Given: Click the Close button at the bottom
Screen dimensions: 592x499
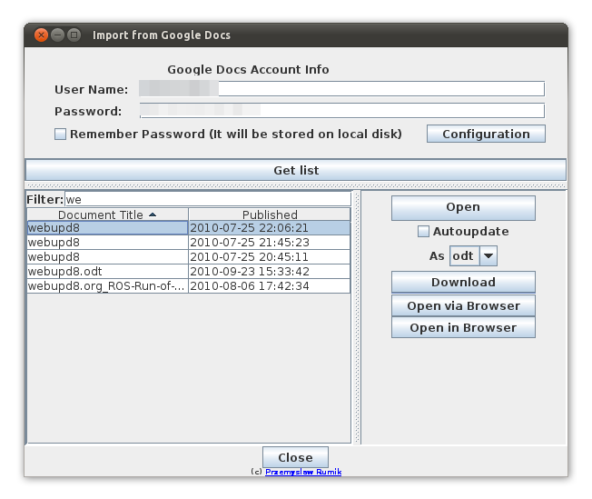Looking at the screenshot, I should pos(295,457).
